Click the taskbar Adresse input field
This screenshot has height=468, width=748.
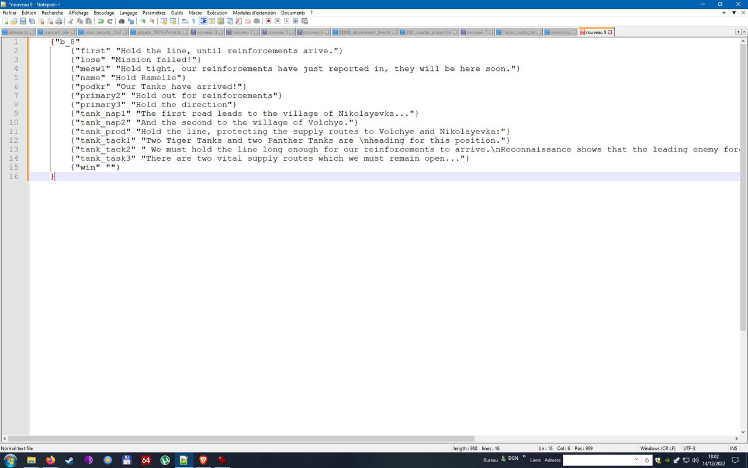(x=602, y=460)
